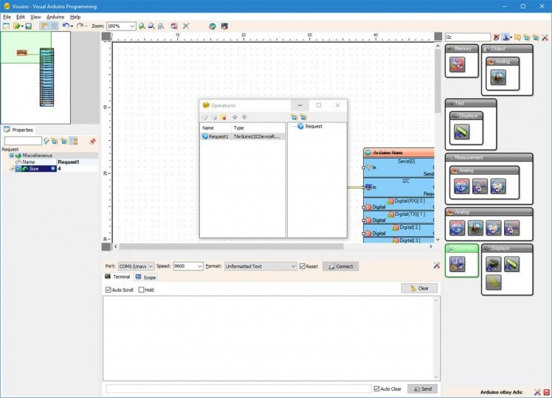The width and height of the screenshot is (552, 398).
Task: Pick the component in the Output Analog group
Action: tap(498, 77)
